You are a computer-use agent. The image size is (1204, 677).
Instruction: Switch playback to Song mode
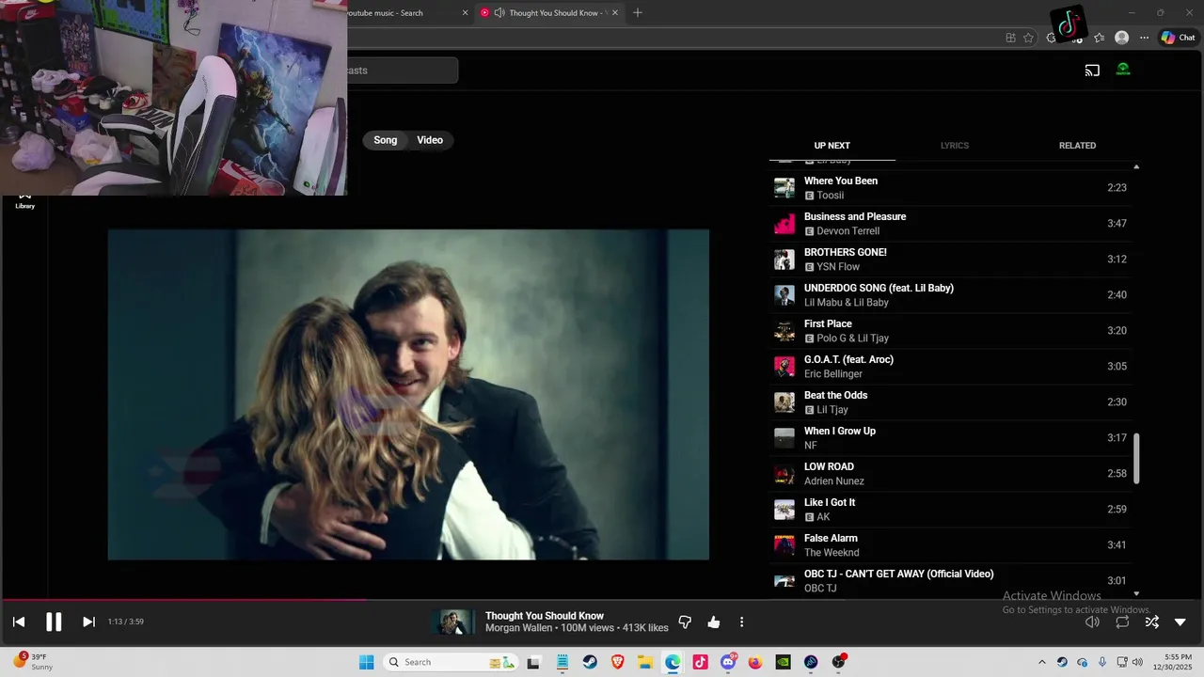[x=386, y=140]
